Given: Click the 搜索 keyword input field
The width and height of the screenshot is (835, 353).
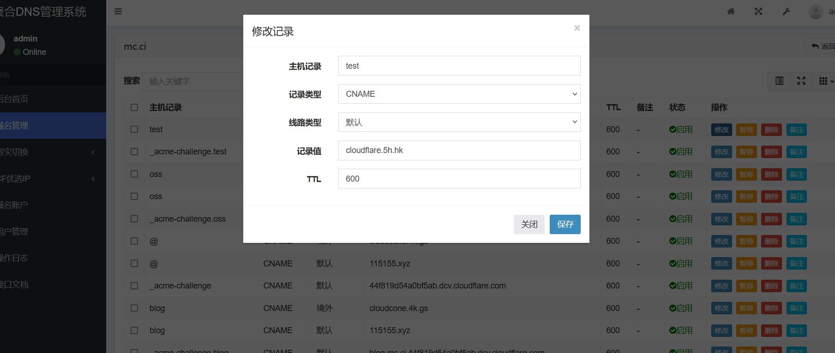Looking at the screenshot, I should (193, 81).
